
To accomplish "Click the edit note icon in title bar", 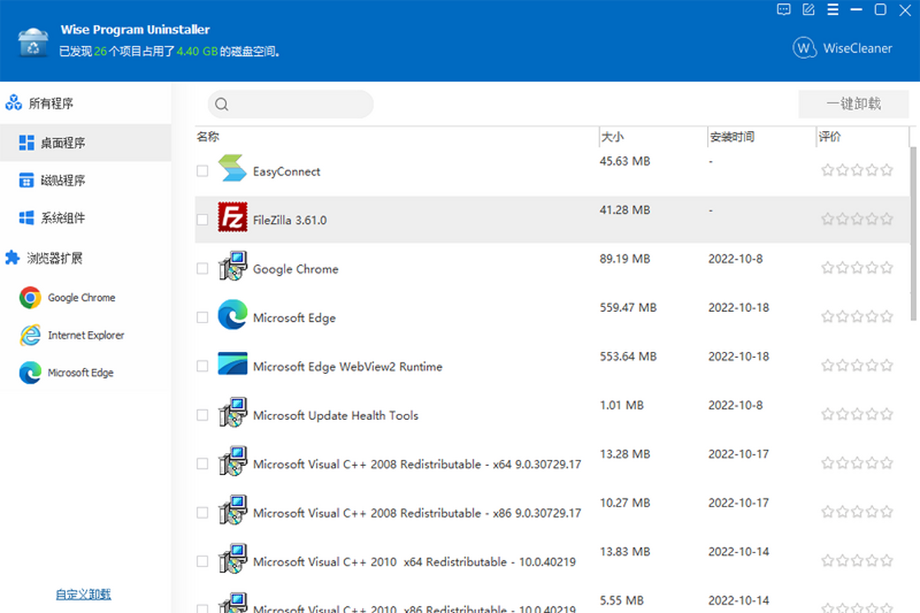I will [808, 10].
